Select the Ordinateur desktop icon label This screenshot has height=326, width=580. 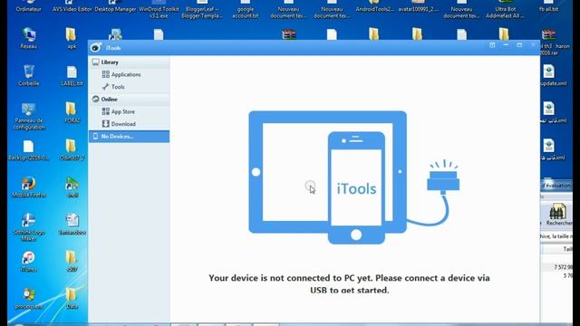[28, 9]
